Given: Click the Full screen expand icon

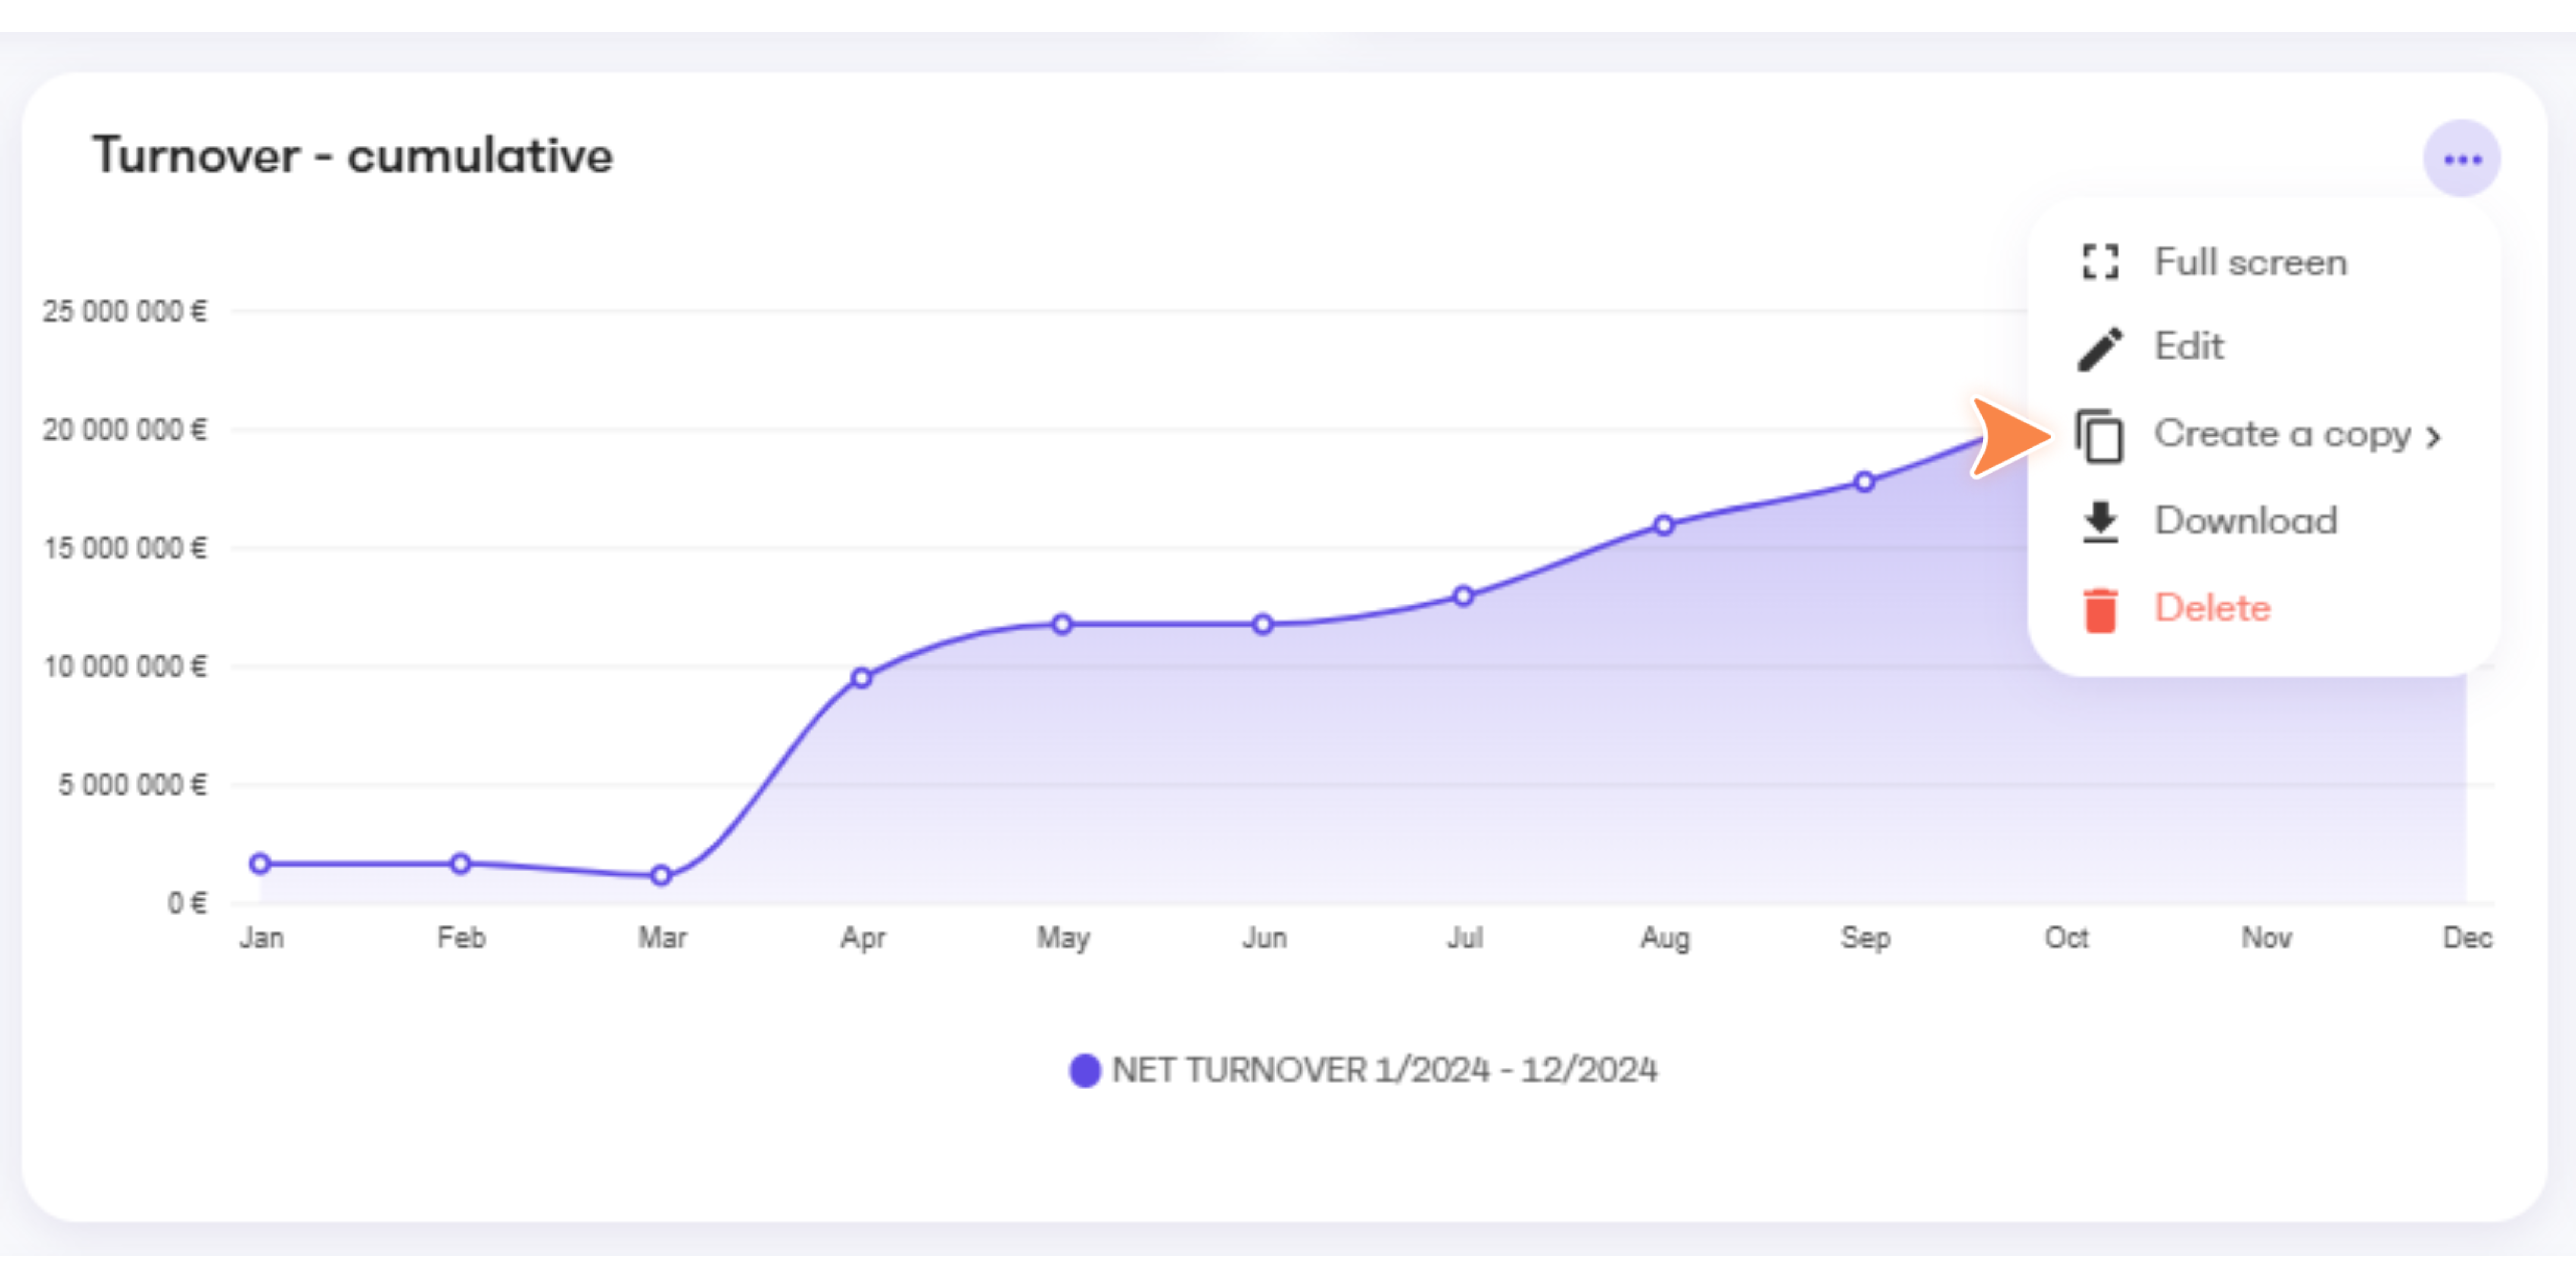Looking at the screenshot, I should (x=2100, y=262).
